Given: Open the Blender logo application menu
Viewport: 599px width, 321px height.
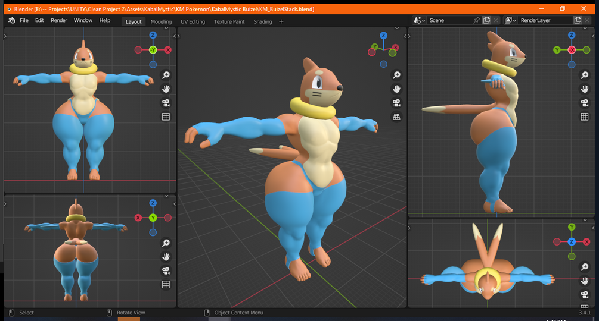Looking at the screenshot, I should (x=12, y=21).
